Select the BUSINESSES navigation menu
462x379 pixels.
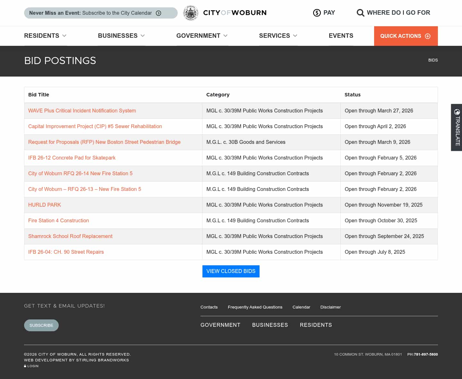(118, 36)
